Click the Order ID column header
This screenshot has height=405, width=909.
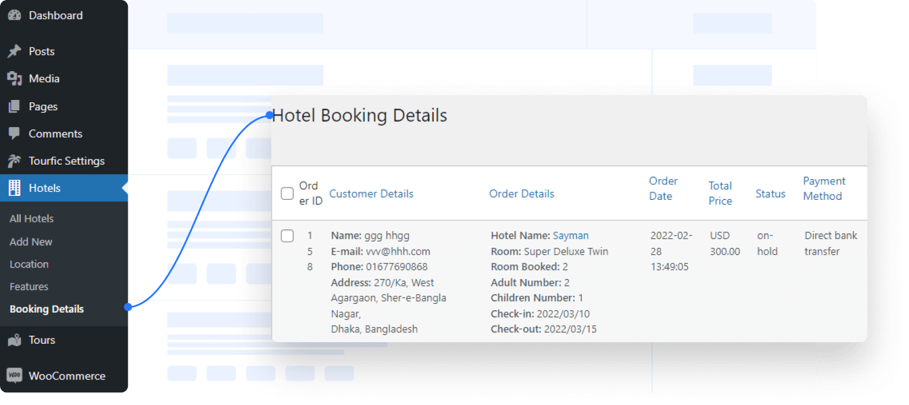[x=311, y=193]
